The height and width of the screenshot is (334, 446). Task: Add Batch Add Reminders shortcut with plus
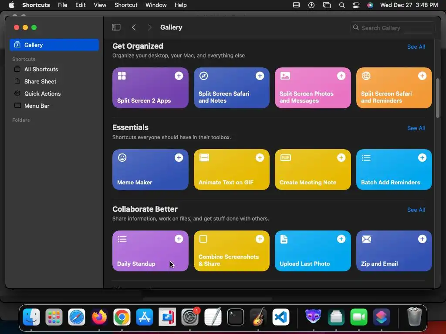(422, 157)
